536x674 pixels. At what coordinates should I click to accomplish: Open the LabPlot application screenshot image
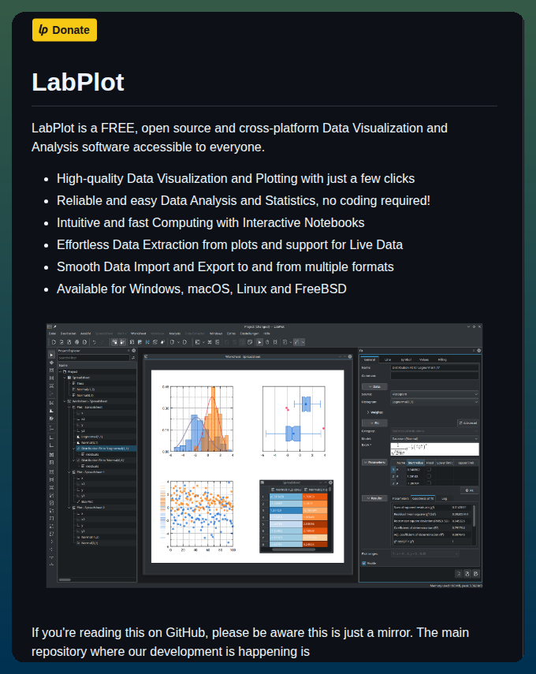264,456
